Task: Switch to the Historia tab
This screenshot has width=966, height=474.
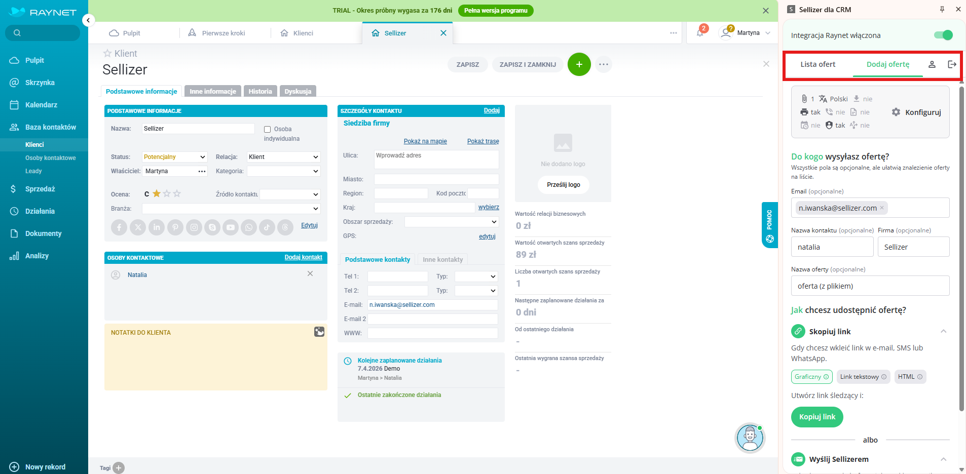Action: (260, 91)
